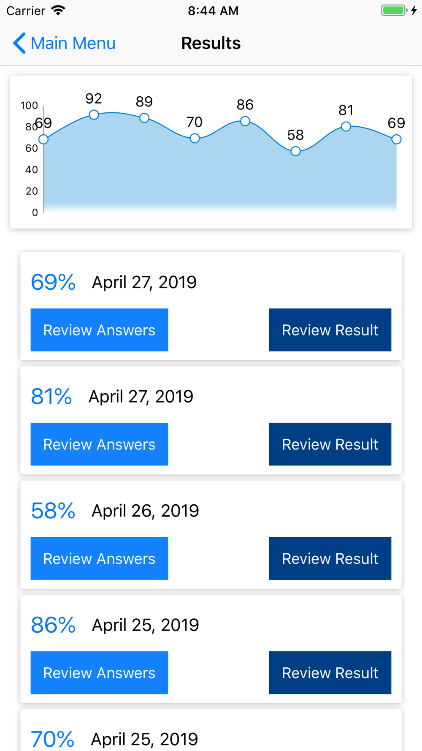Review Answers for the 81% result
Screen dimensions: 422x751
click(99, 444)
